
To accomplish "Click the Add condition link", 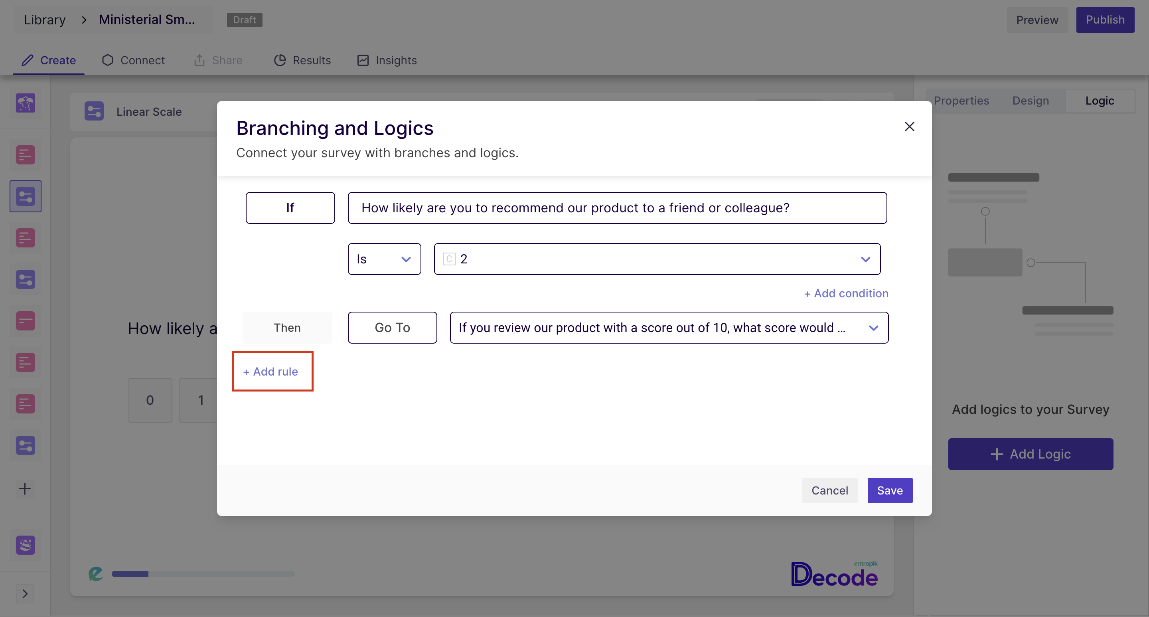I will (846, 293).
